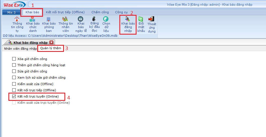Screen dimensions: 266x137
Task: Select the Nhân viên đăng nhập tab
Action: 20,49
